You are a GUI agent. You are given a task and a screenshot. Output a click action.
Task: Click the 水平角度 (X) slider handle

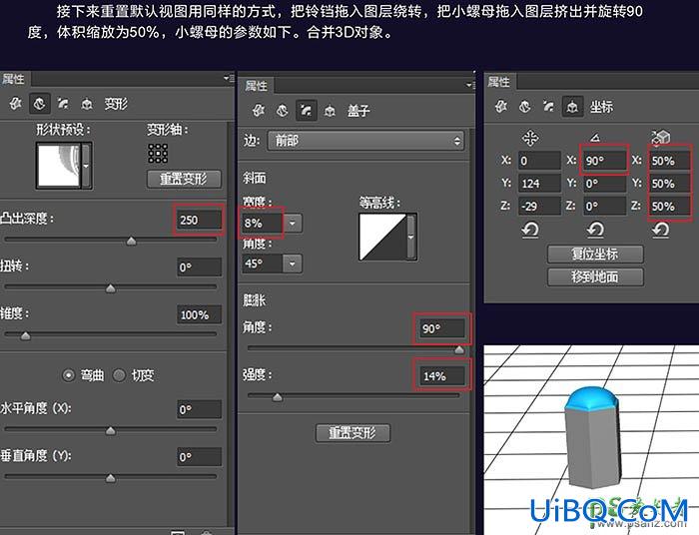pyautogui.click(x=111, y=431)
